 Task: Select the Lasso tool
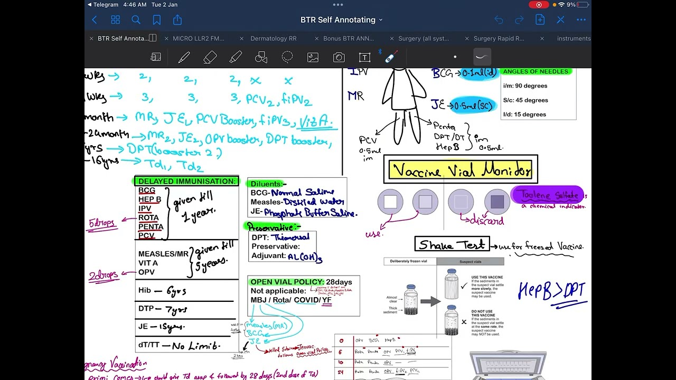[x=287, y=57]
